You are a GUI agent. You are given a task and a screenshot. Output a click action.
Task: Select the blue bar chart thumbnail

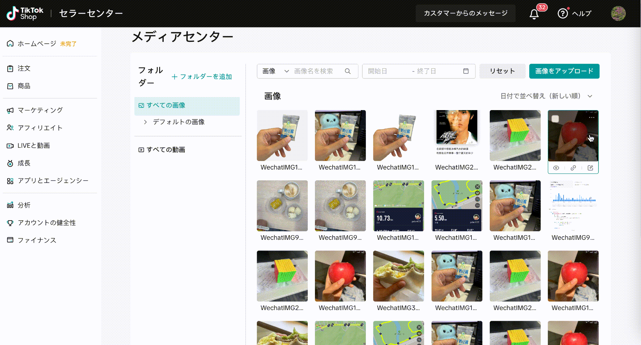(x=573, y=206)
